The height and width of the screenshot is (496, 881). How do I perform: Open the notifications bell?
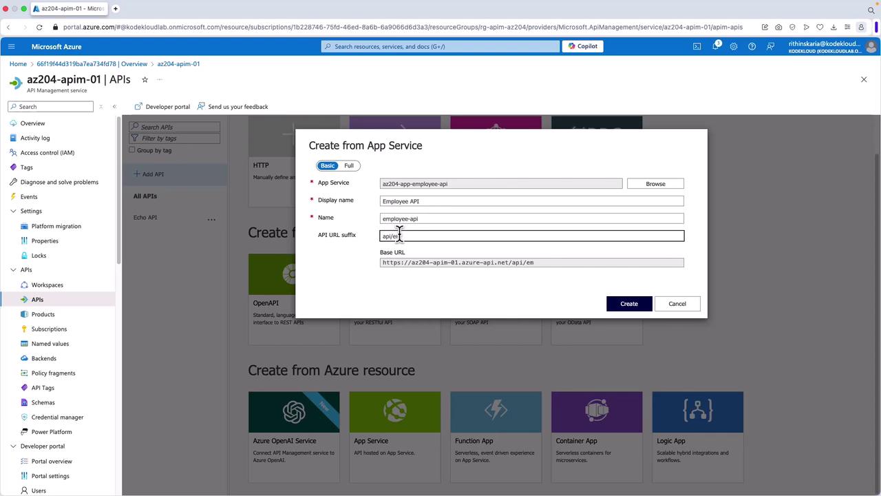coord(716,46)
